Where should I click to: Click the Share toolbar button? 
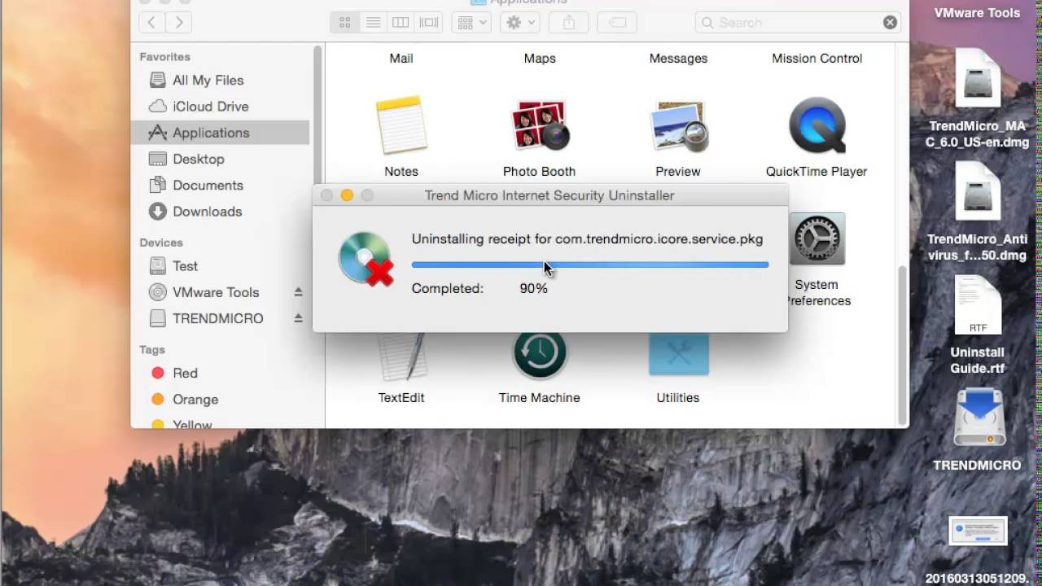click(x=569, y=23)
